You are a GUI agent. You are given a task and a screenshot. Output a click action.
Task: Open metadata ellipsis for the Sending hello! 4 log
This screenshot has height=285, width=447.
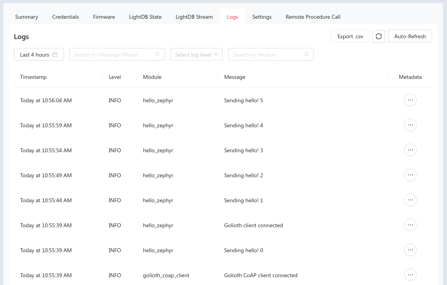tap(410, 125)
